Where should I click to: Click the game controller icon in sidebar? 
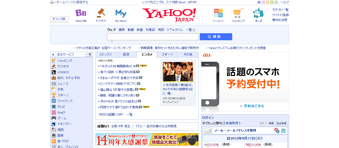(x=54, y=118)
